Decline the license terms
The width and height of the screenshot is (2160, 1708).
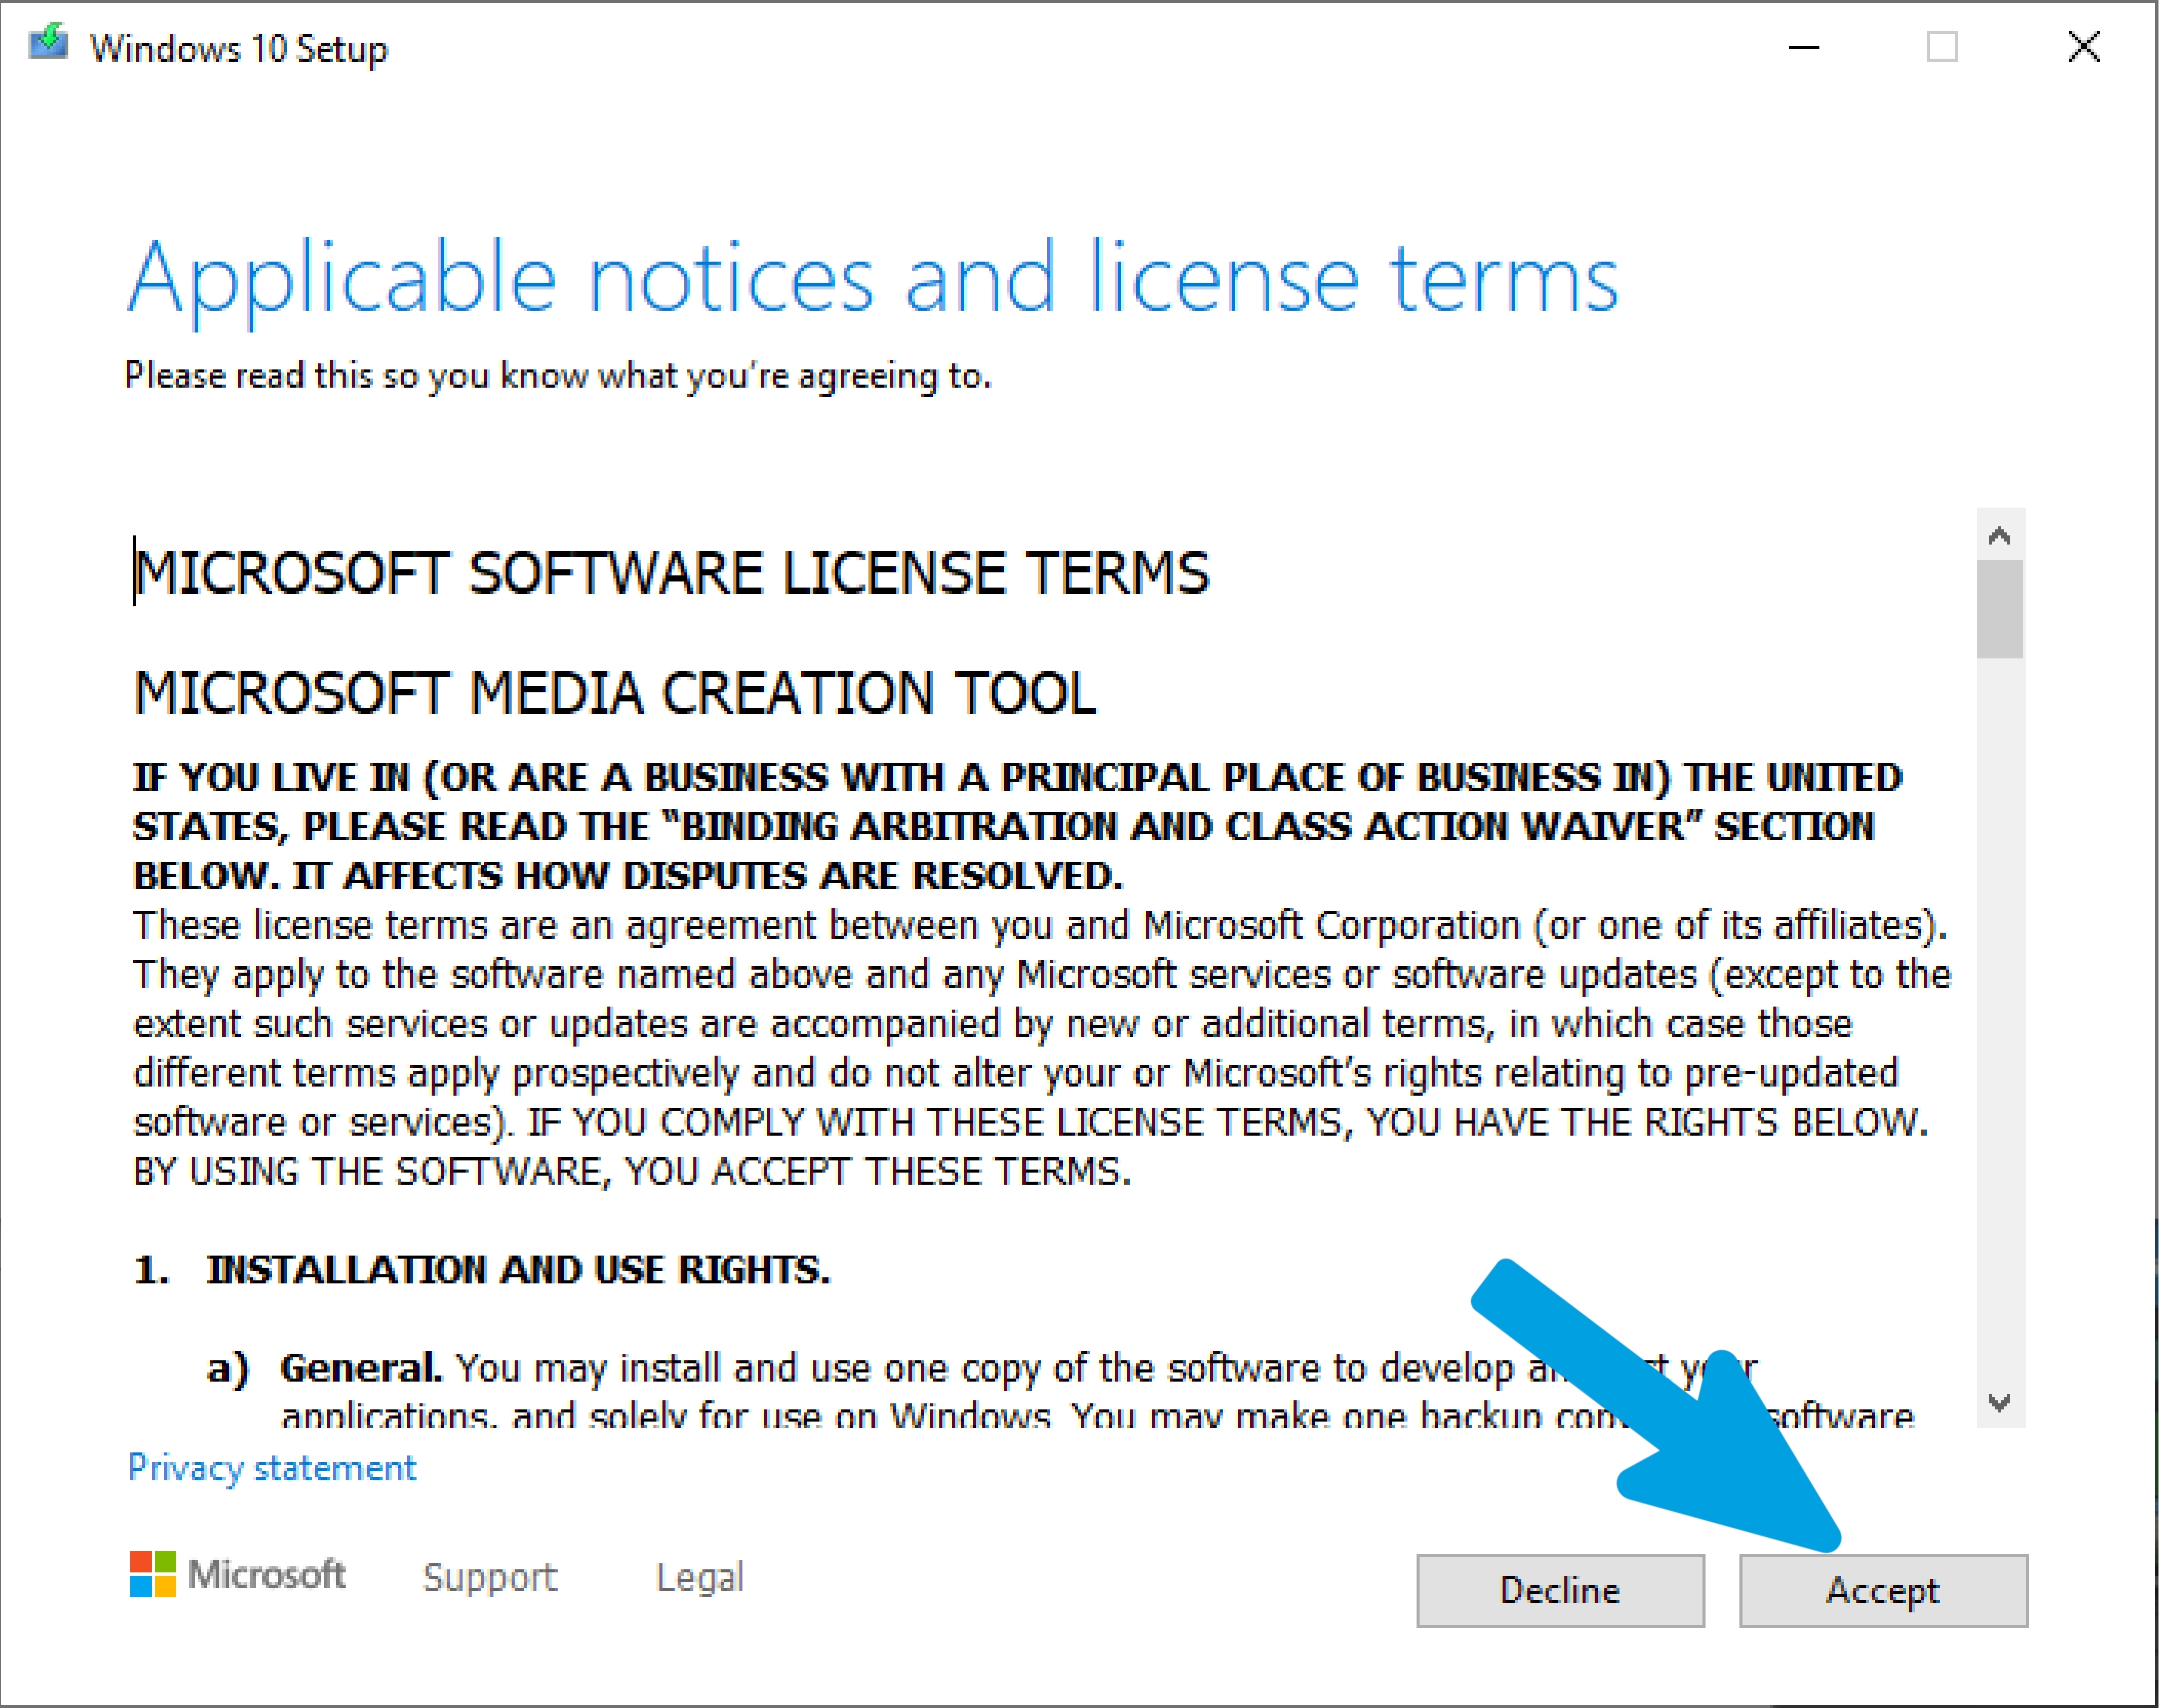(x=1560, y=1590)
